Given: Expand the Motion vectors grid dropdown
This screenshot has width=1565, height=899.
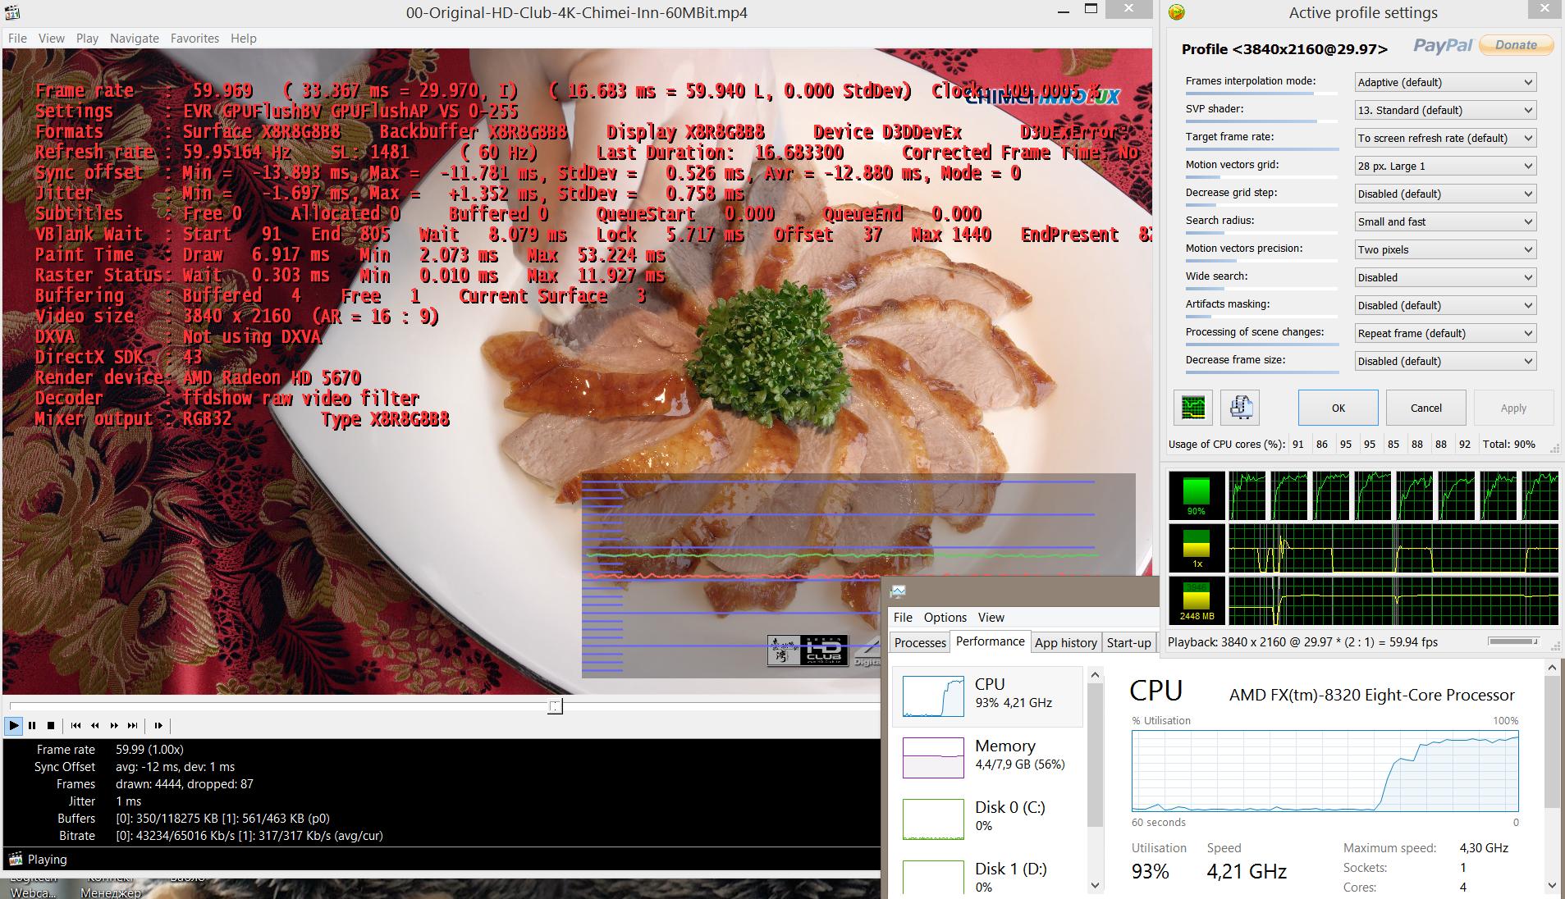Looking at the screenshot, I should click(x=1444, y=166).
